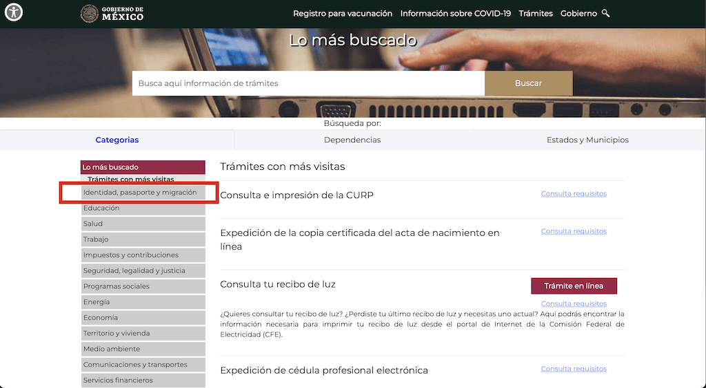The width and height of the screenshot is (706, 388).
Task: Focus the trámites search field
Action: click(x=308, y=83)
